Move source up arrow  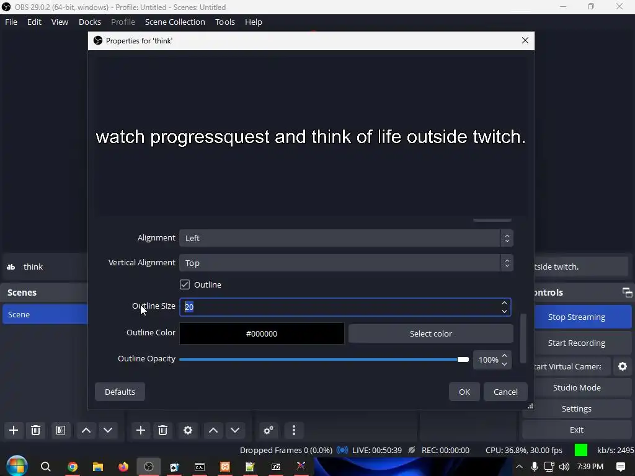(213, 430)
